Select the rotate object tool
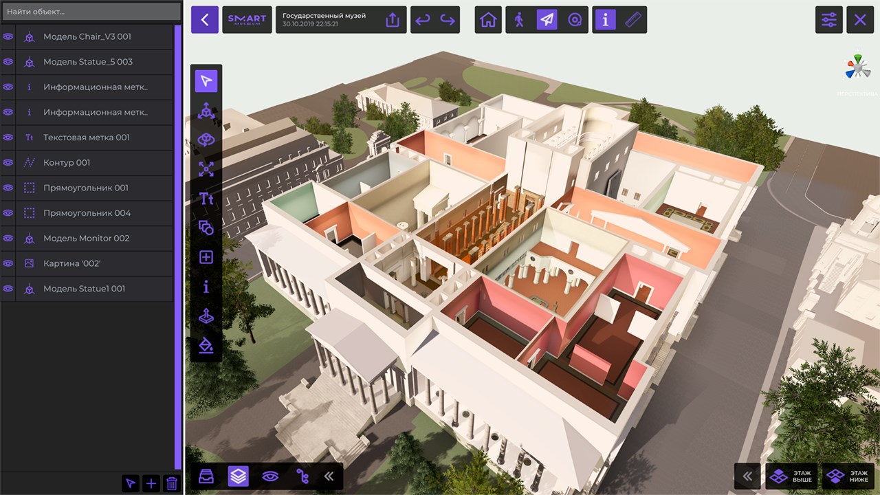This screenshot has width=880, height=495. [x=206, y=140]
